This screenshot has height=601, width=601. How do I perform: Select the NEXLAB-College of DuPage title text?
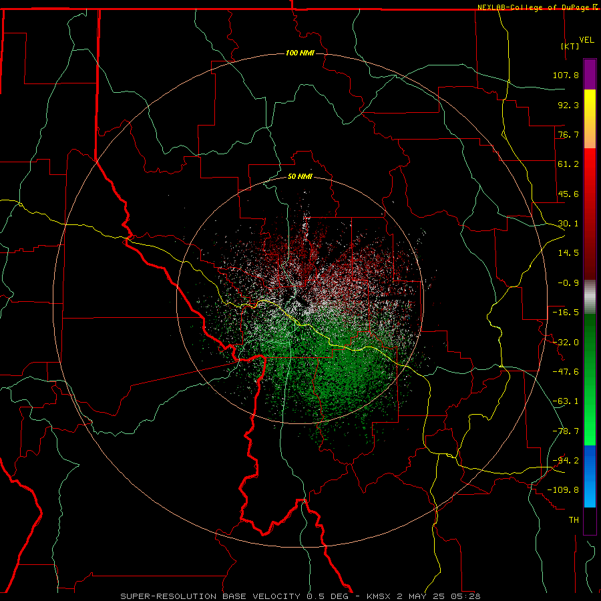(533, 7)
